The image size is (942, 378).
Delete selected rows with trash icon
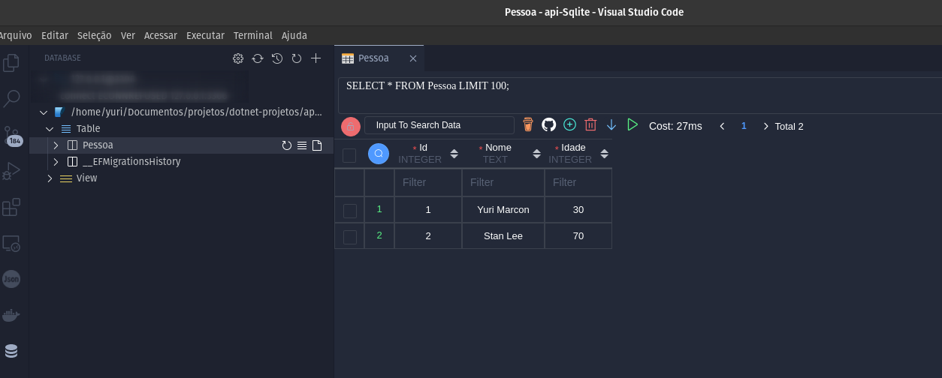coord(590,124)
